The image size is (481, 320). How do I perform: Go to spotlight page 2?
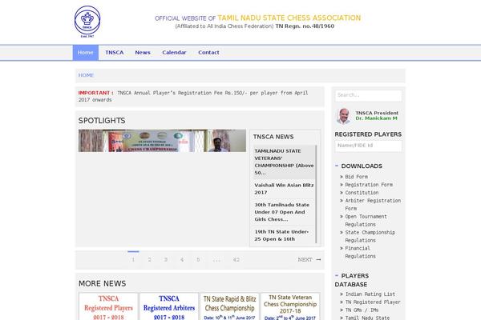coord(149,259)
